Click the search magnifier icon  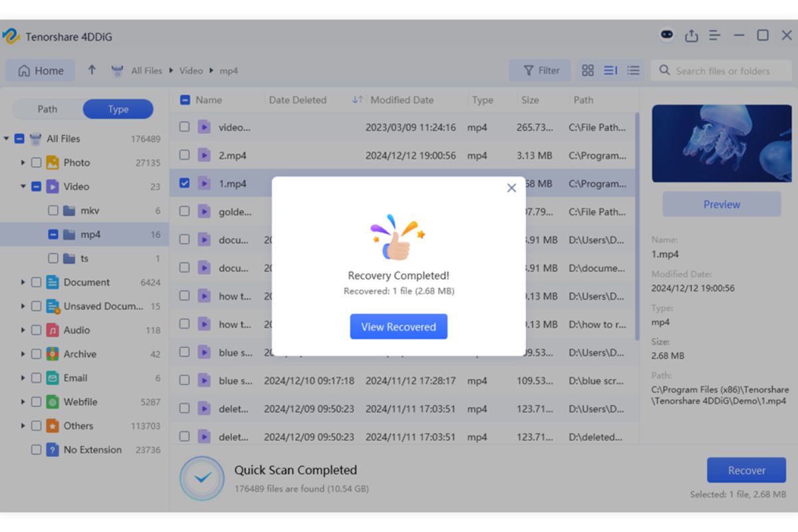coord(664,70)
